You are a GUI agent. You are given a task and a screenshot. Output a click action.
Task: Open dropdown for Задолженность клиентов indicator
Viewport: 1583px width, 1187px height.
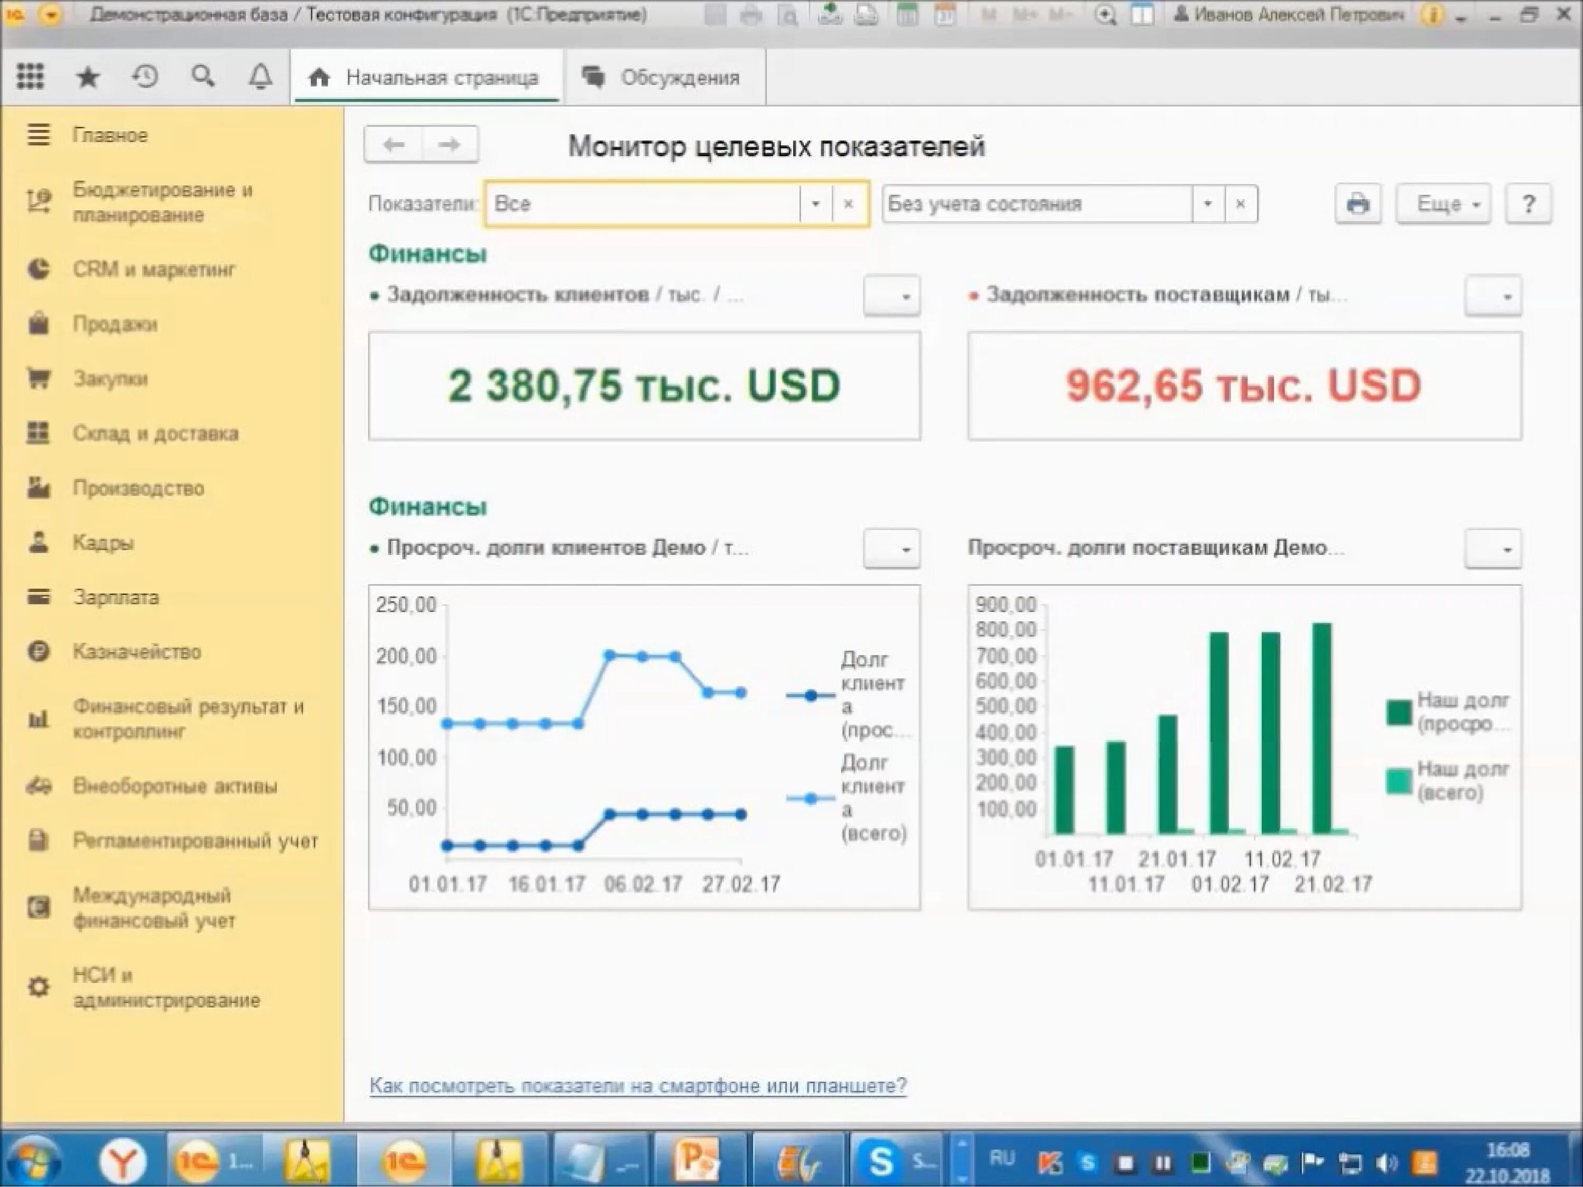[892, 295]
